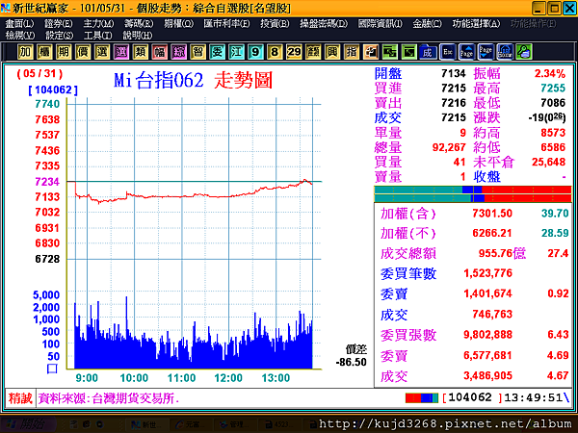The image size is (578, 433).
Task: Click the 總量 value 92,267
Action: 449,147
